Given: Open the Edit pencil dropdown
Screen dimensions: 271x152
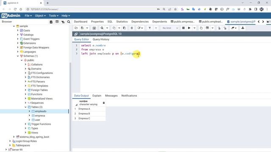Looking at the screenshot, I should click(x=140, y=28).
